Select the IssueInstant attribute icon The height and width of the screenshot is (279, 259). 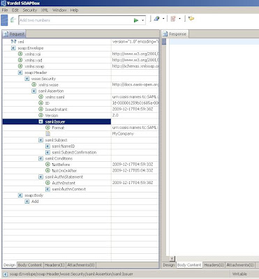[x=40, y=109]
